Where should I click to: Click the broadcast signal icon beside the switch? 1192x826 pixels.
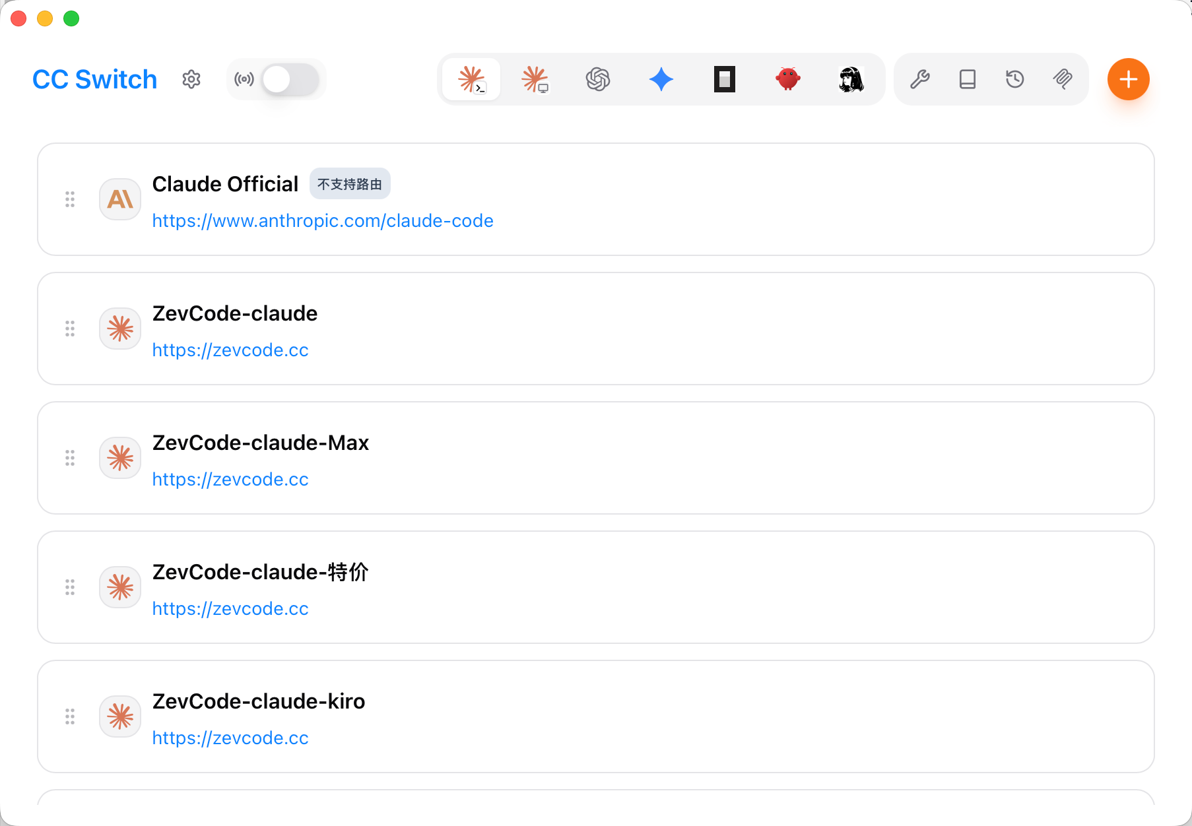coord(244,79)
